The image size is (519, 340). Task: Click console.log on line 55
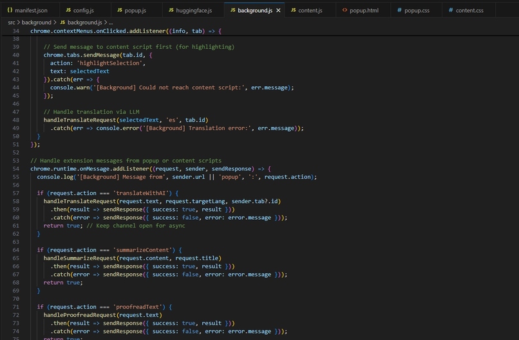pyautogui.click(x=55, y=177)
